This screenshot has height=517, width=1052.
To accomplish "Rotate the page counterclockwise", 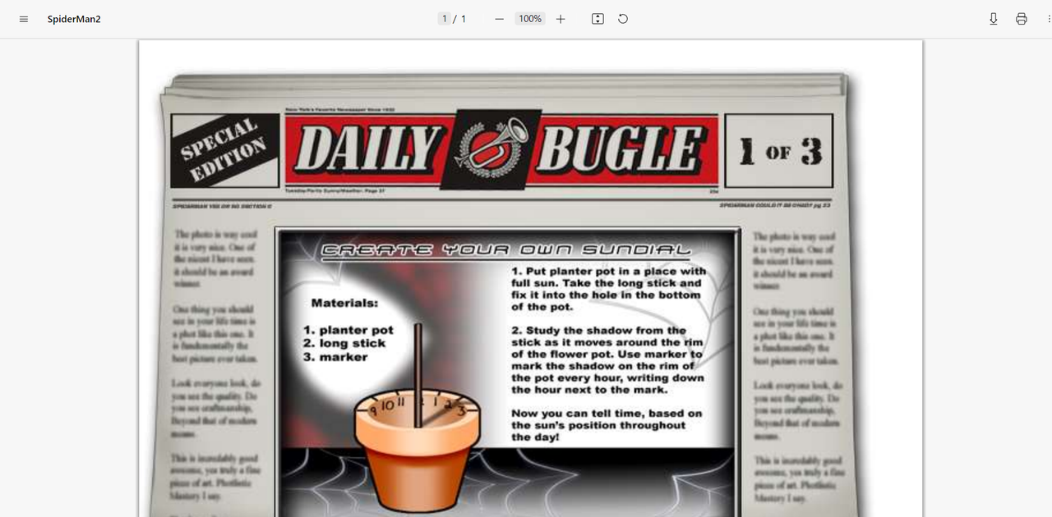I will point(623,19).
